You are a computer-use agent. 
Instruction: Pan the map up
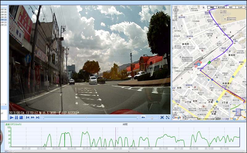pyautogui.click(x=176, y=7)
